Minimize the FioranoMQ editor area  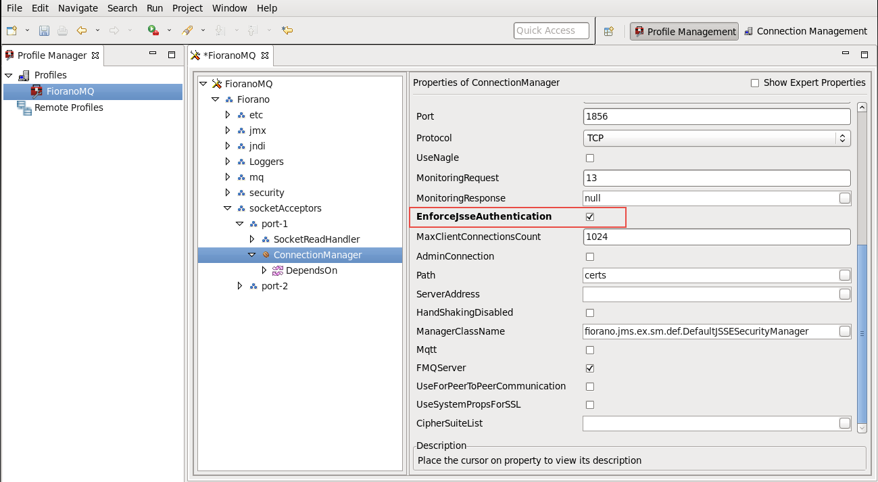point(846,53)
